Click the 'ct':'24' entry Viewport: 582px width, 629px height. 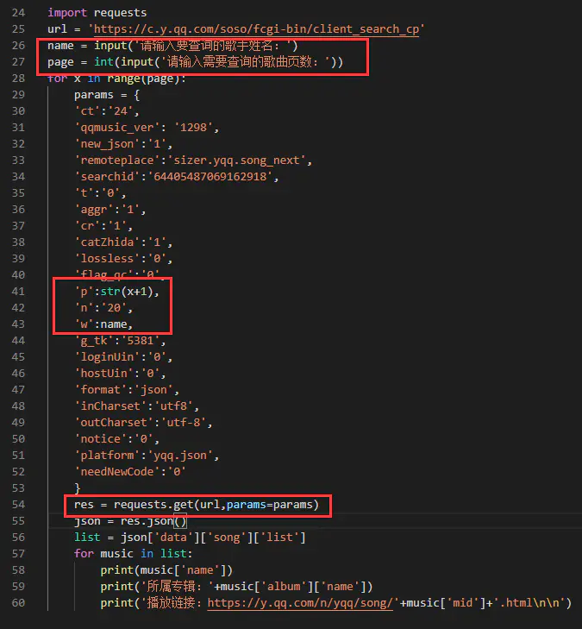pos(107,111)
